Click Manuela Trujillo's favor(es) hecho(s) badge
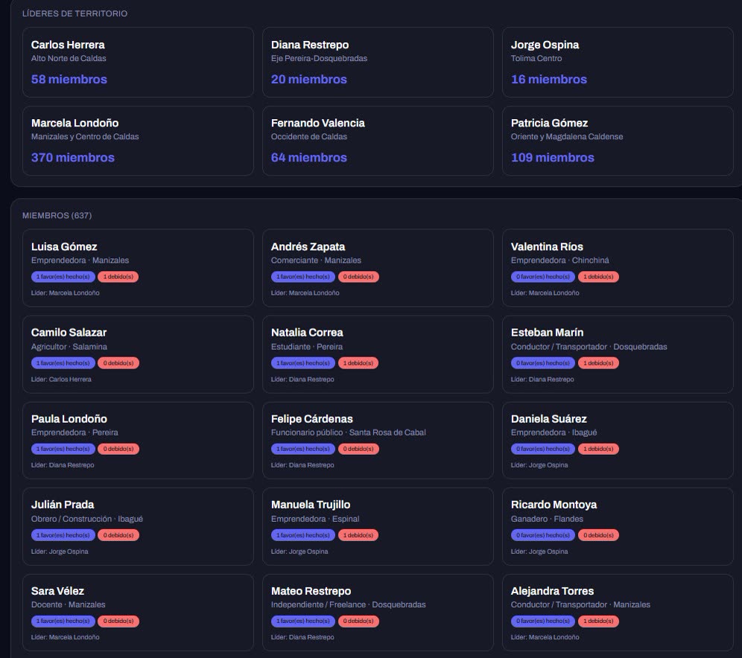 (303, 535)
